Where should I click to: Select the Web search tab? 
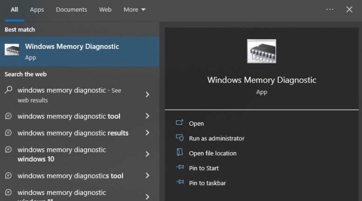(105, 9)
